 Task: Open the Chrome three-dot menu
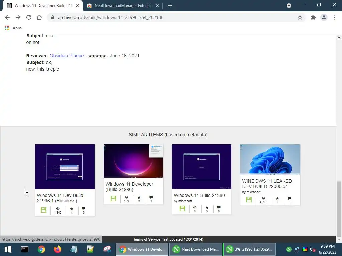click(335, 17)
